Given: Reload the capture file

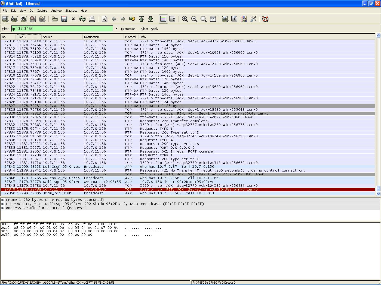Looking at the screenshot, I should point(82,19).
